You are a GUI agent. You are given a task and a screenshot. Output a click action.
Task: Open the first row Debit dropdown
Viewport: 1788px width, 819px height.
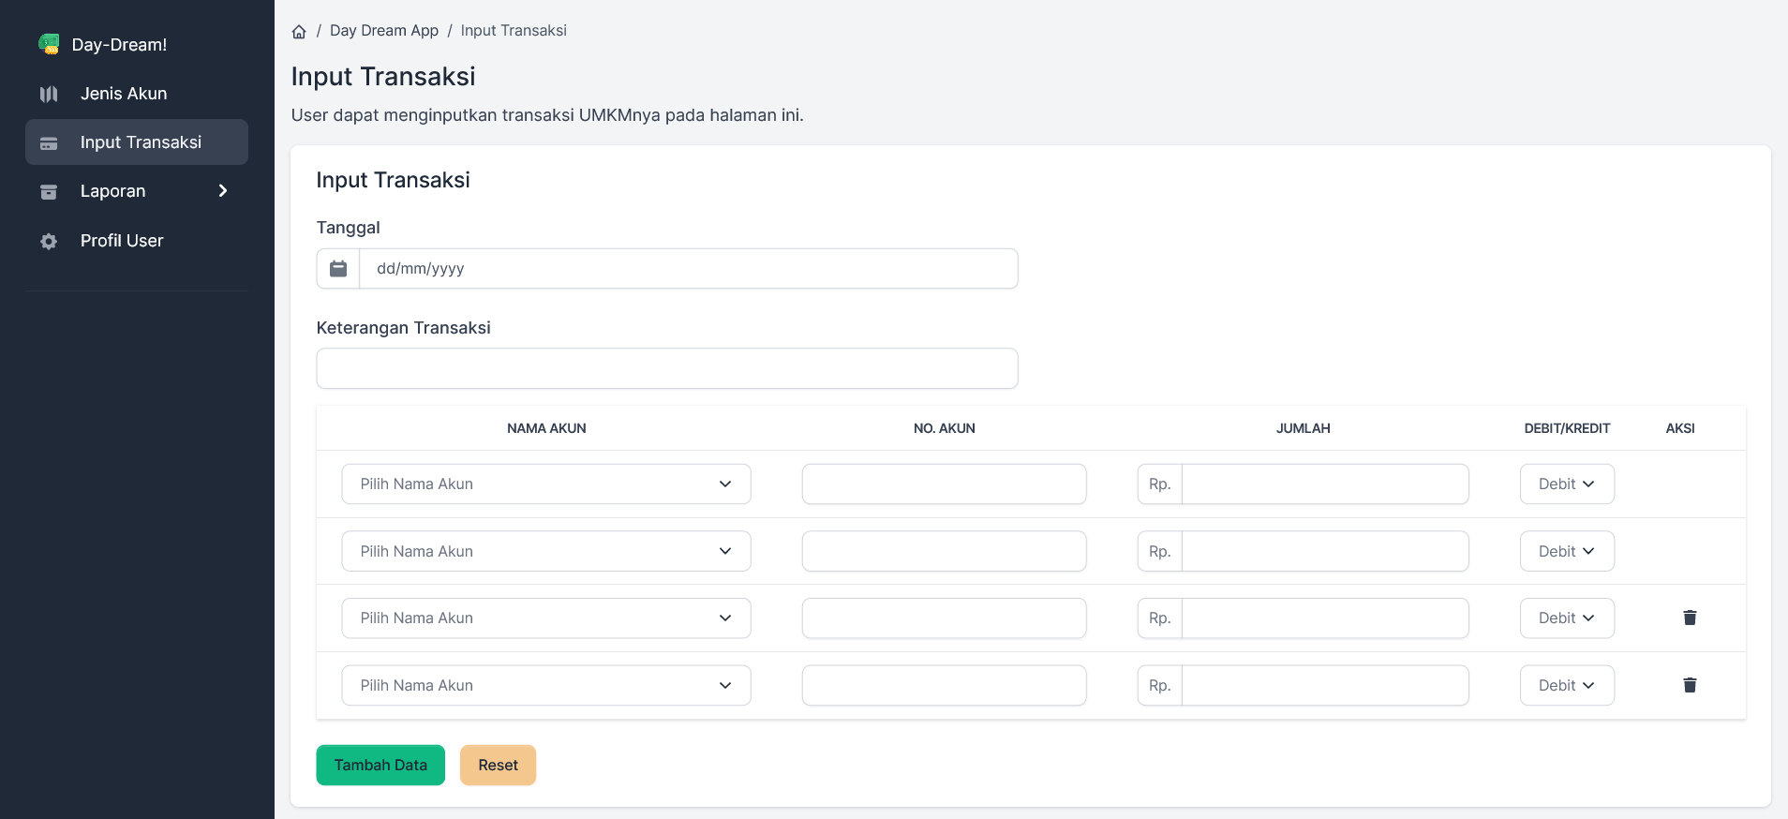coord(1567,484)
